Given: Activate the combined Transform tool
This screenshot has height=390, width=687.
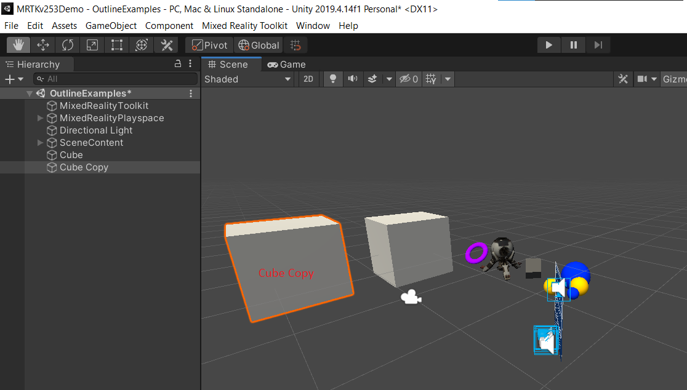Looking at the screenshot, I should click(141, 44).
